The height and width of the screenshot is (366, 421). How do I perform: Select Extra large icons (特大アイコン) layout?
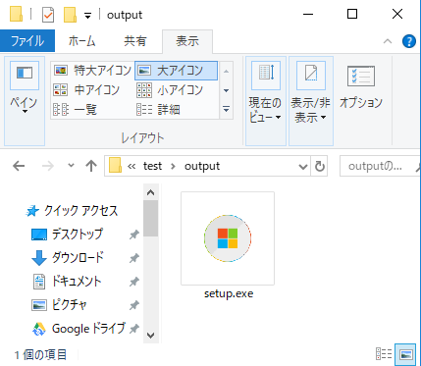coord(92,71)
